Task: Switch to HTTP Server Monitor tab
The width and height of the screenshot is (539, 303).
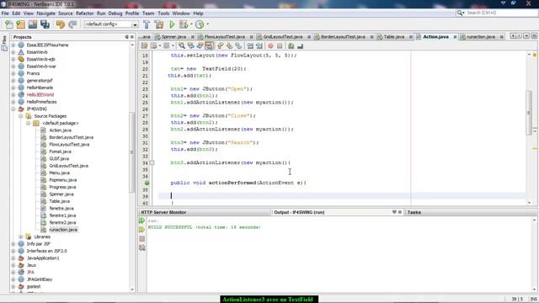Action: 163,212
